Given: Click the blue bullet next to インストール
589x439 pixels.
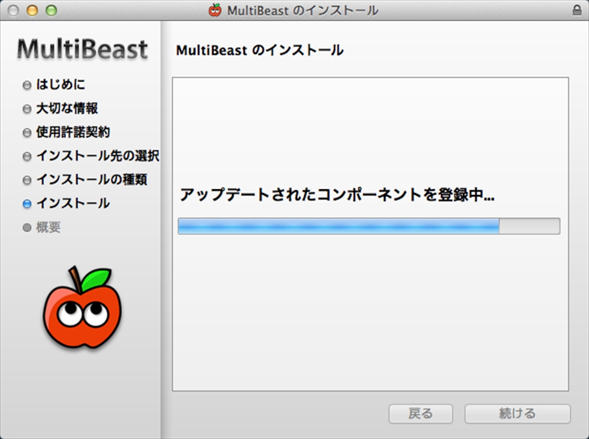Looking at the screenshot, I should 26,204.
